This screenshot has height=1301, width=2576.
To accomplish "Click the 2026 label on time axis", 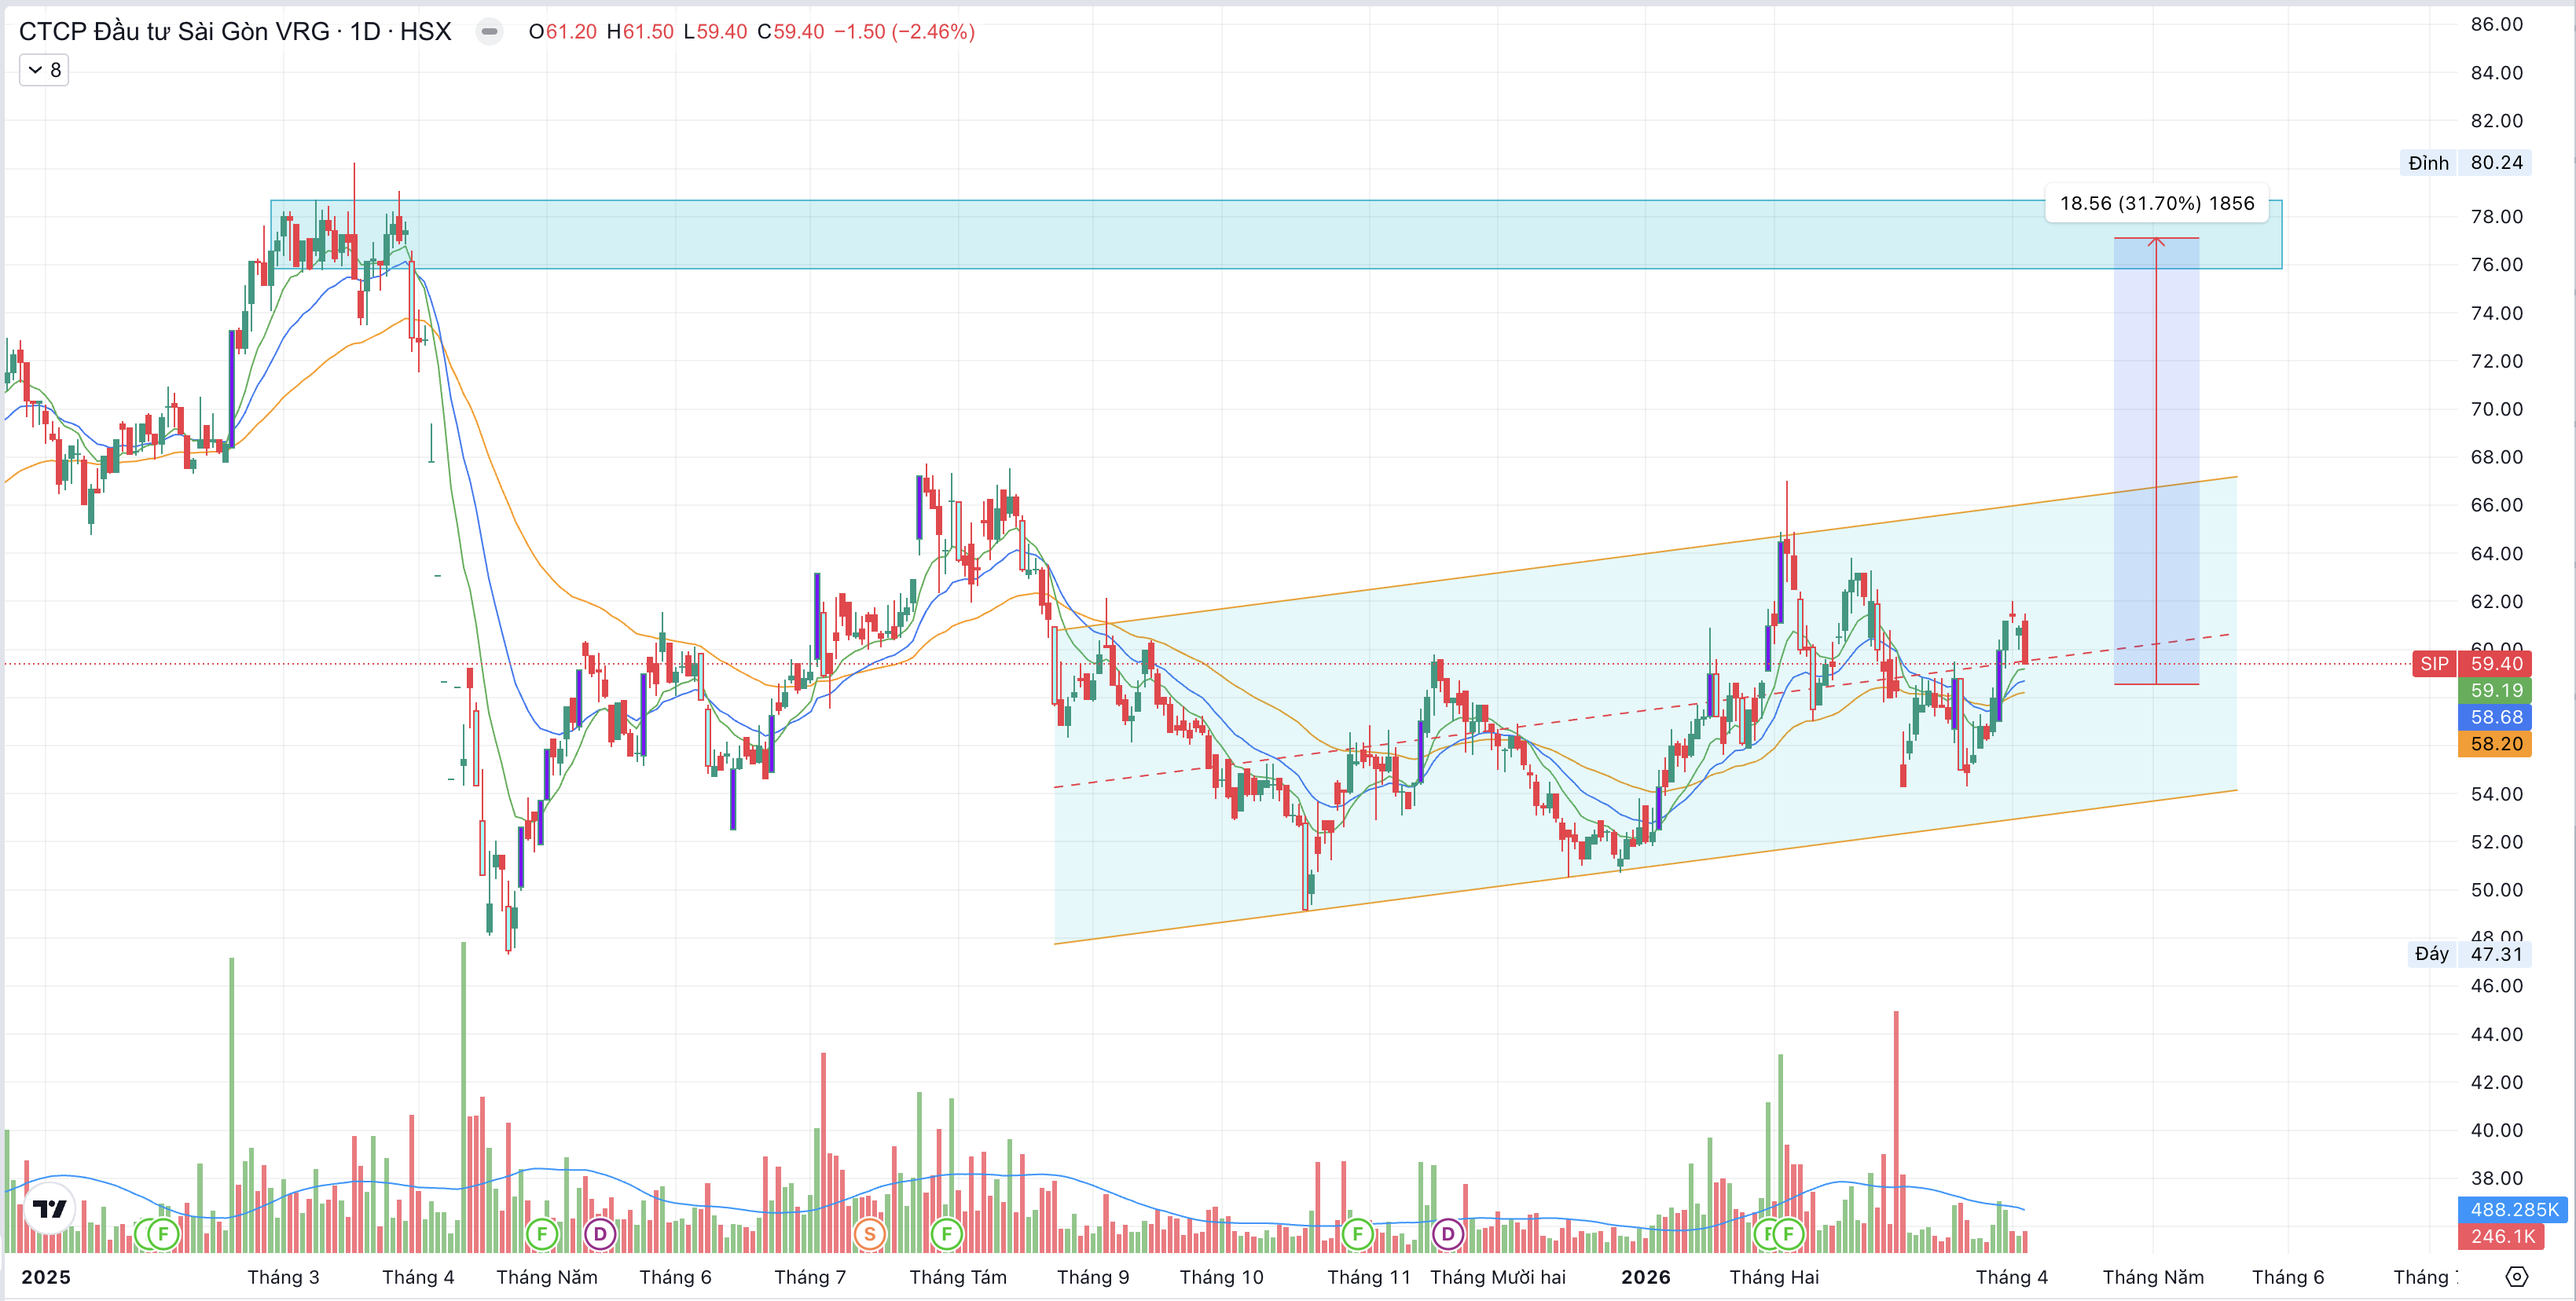I will tap(1645, 1277).
